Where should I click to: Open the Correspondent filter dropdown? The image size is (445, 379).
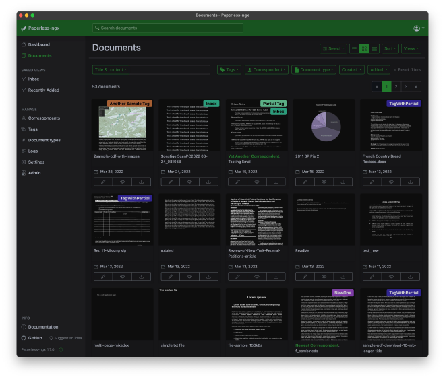(266, 70)
